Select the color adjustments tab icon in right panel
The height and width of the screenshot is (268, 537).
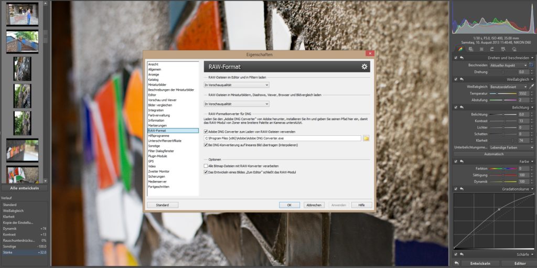click(460, 49)
